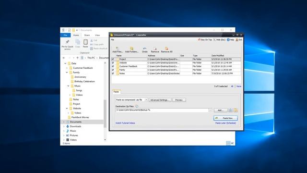
Task: Click Copy path in Explorer ribbon
Action: pyautogui.click(x=97, y=44)
